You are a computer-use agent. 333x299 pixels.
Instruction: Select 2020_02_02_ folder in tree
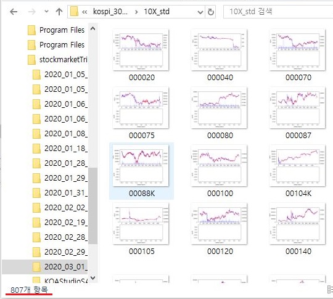60,208
